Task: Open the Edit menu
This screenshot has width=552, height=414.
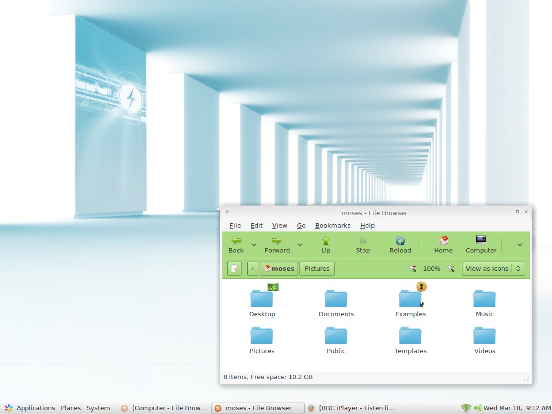Action: click(256, 225)
